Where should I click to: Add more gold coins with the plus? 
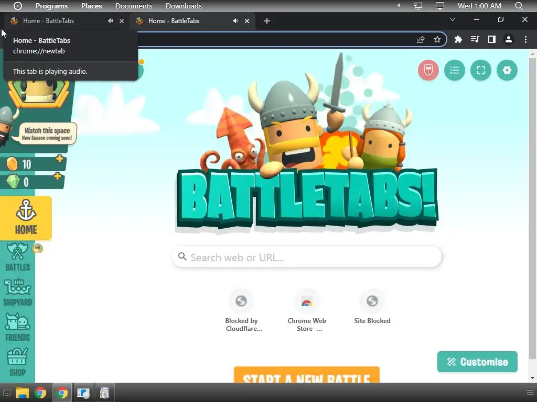point(60,158)
